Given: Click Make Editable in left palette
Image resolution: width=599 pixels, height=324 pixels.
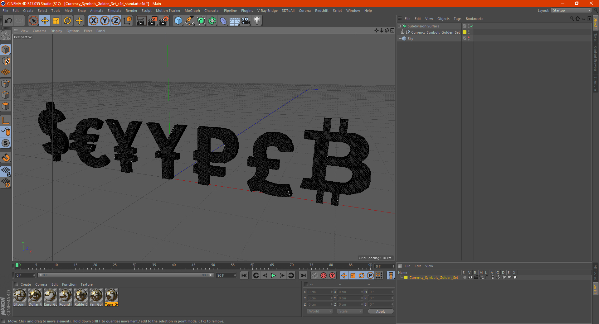Looking at the screenshot, I should [6, 36].
